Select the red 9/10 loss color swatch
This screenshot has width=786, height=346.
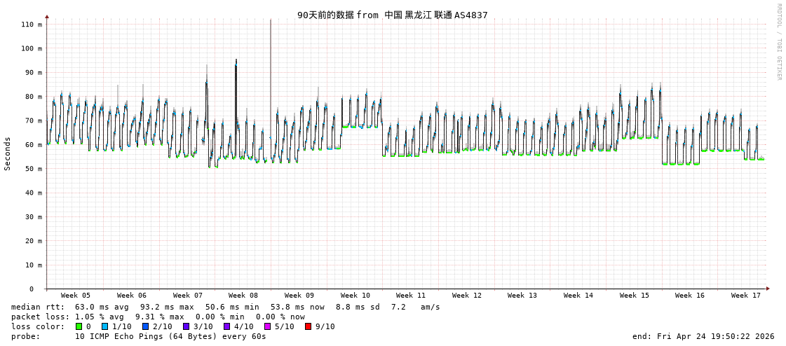pyautogui.click(x=309, y=326)
